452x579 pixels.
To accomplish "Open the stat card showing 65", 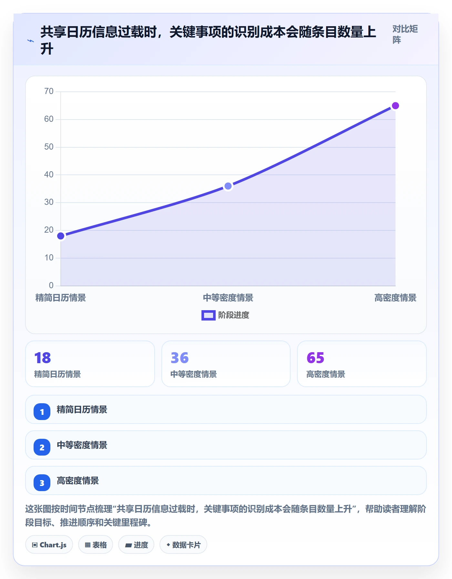I will point(362,364).
